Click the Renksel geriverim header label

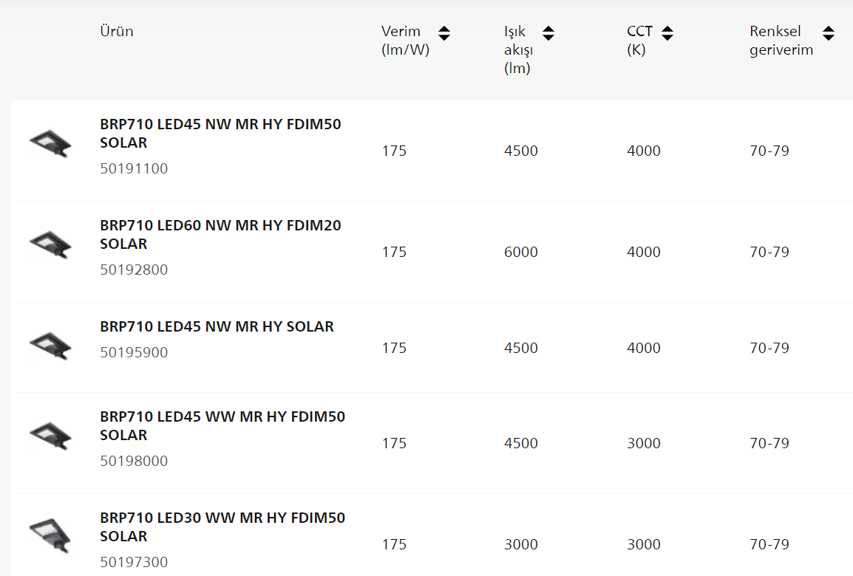781,40
